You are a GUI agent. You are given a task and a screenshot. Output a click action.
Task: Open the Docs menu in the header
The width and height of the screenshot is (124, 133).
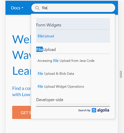coord(17,8)
